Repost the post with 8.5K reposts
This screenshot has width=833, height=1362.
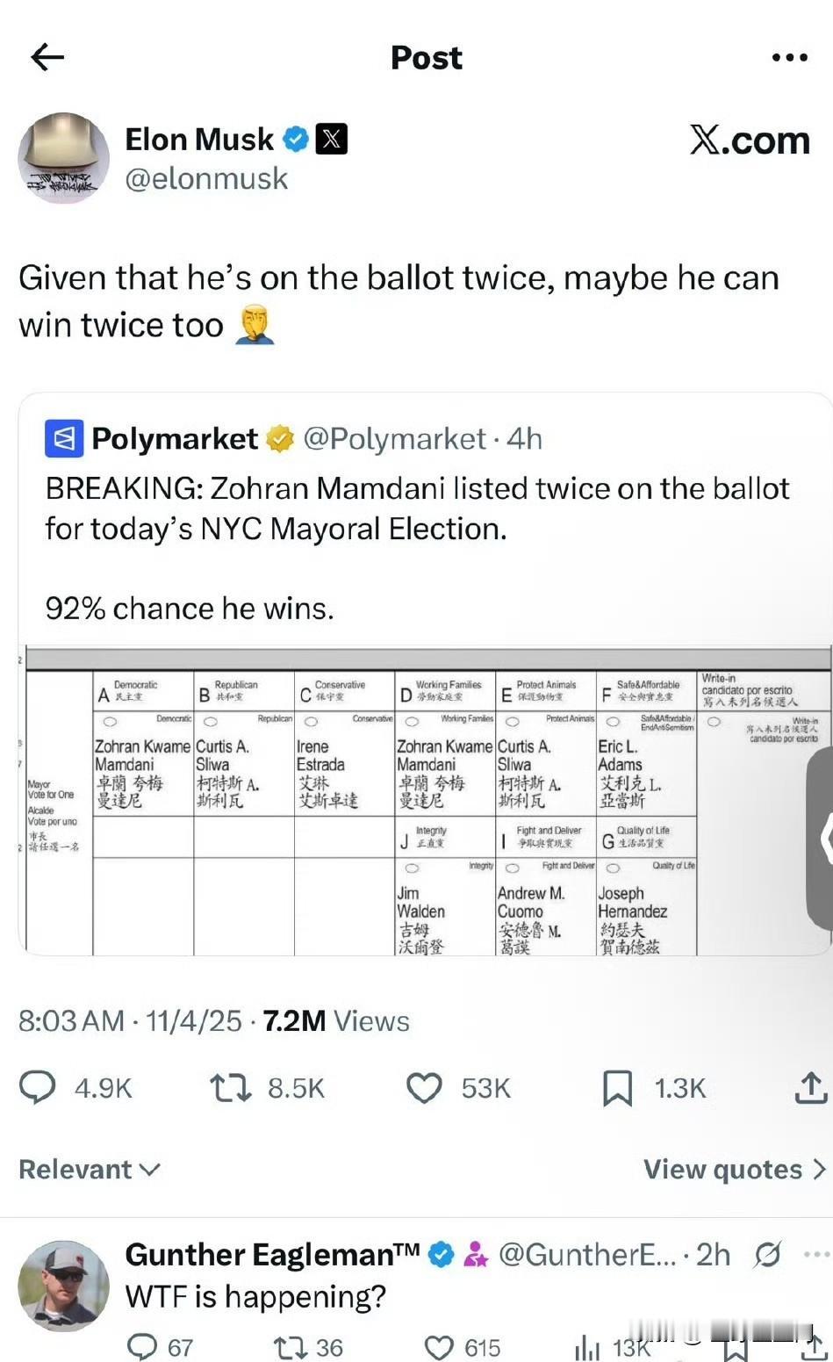pos(230,1088)
